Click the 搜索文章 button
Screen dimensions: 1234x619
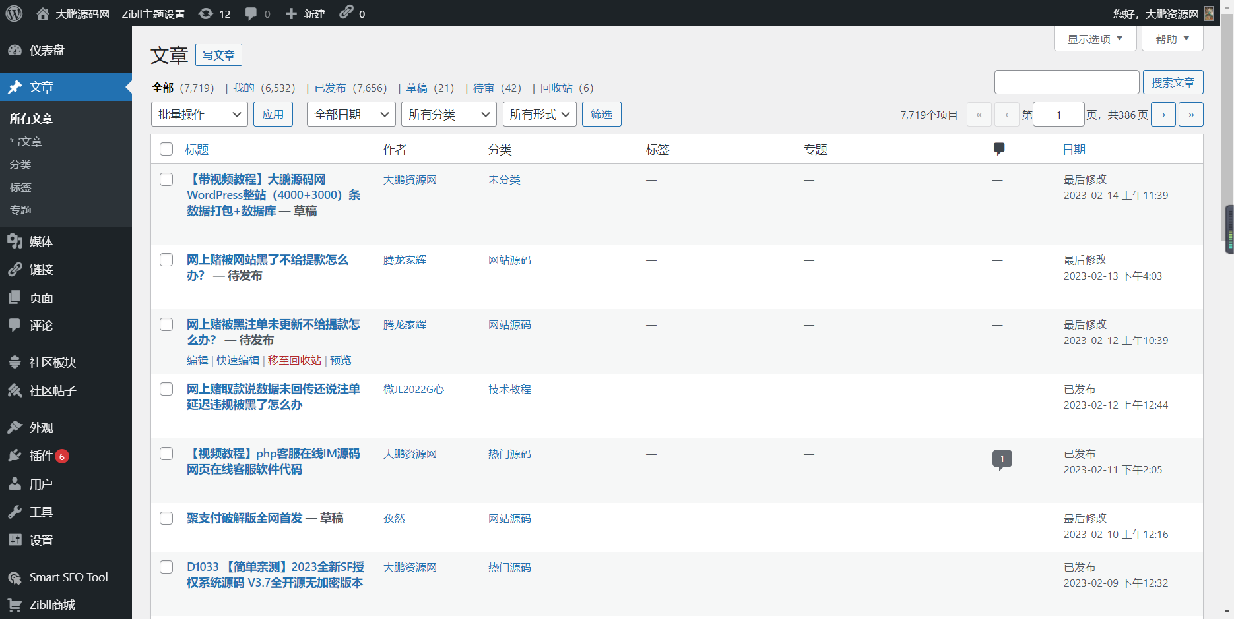(x=1173, y=82)
